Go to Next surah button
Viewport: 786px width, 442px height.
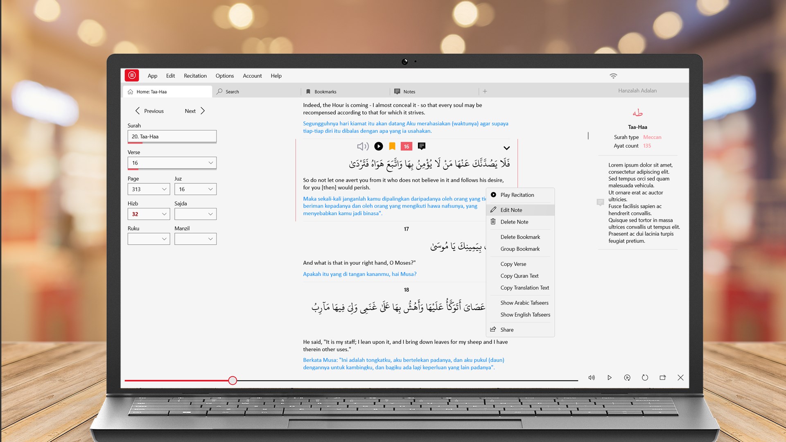[x=195, y=111]
